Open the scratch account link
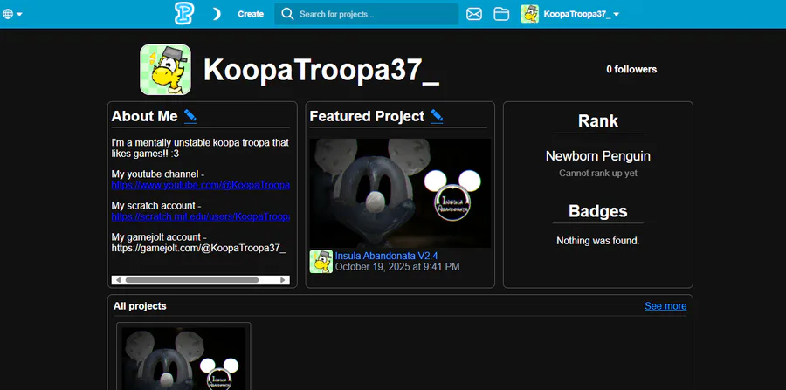786x390 pixels. click(201, 216)
